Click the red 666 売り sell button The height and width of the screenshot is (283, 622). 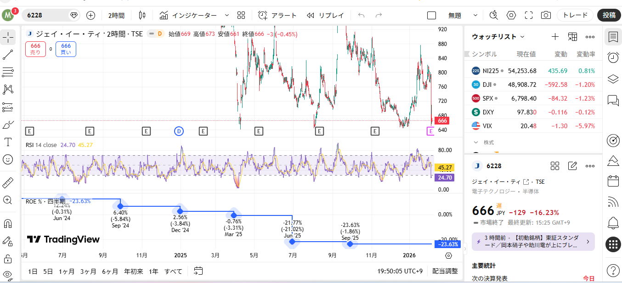35,49
